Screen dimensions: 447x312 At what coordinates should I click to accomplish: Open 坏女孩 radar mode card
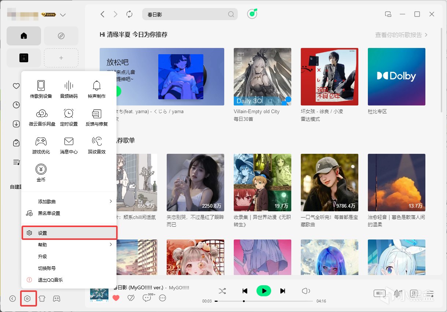[x=329, y=77]
